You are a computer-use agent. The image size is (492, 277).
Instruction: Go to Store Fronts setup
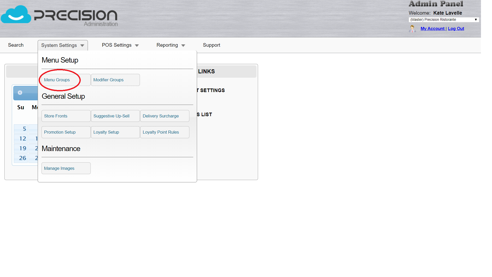[56, 116]
